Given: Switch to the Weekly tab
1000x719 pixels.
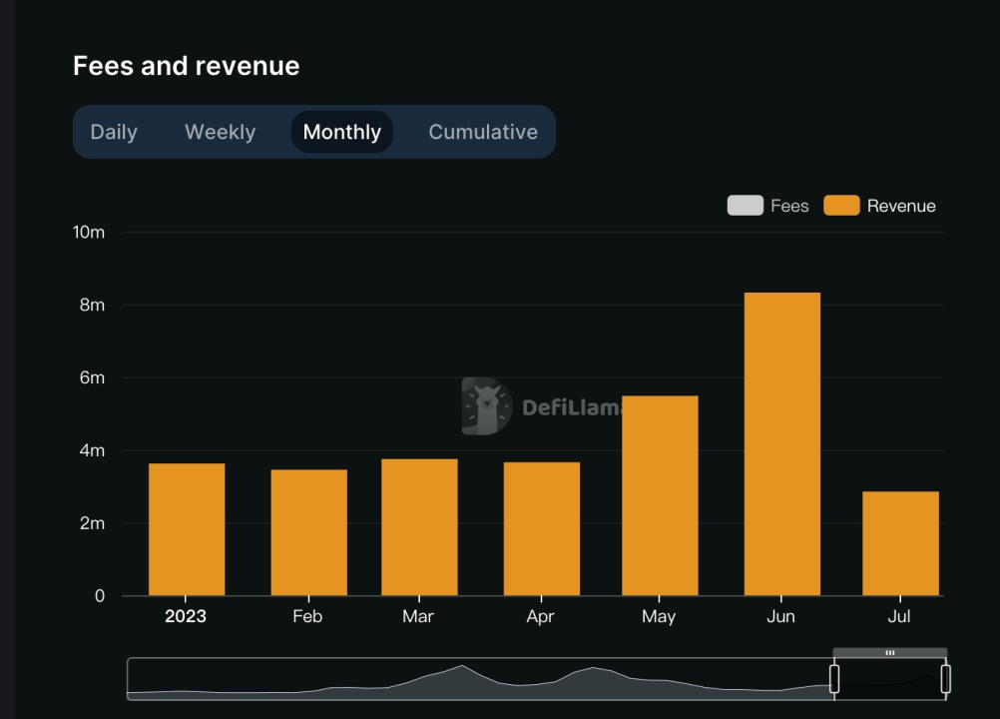Looking at the screenshot, I should point(220,132).
